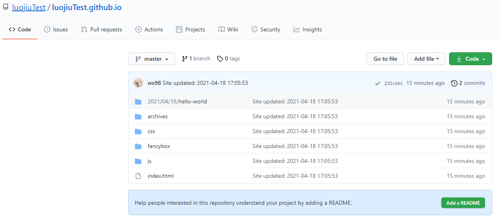This screenshot has height=218, width=499.
Task: Open the luojiuTest owner link
Action: [x=29, y=7]
